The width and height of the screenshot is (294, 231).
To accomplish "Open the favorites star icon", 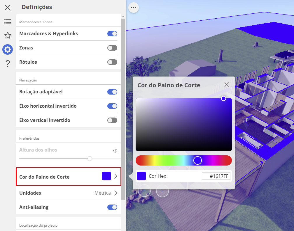I will [x=8, y=35].
